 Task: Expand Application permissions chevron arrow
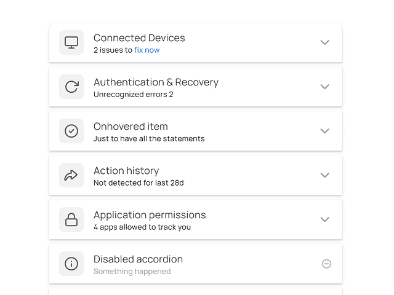tap(324, 219)
